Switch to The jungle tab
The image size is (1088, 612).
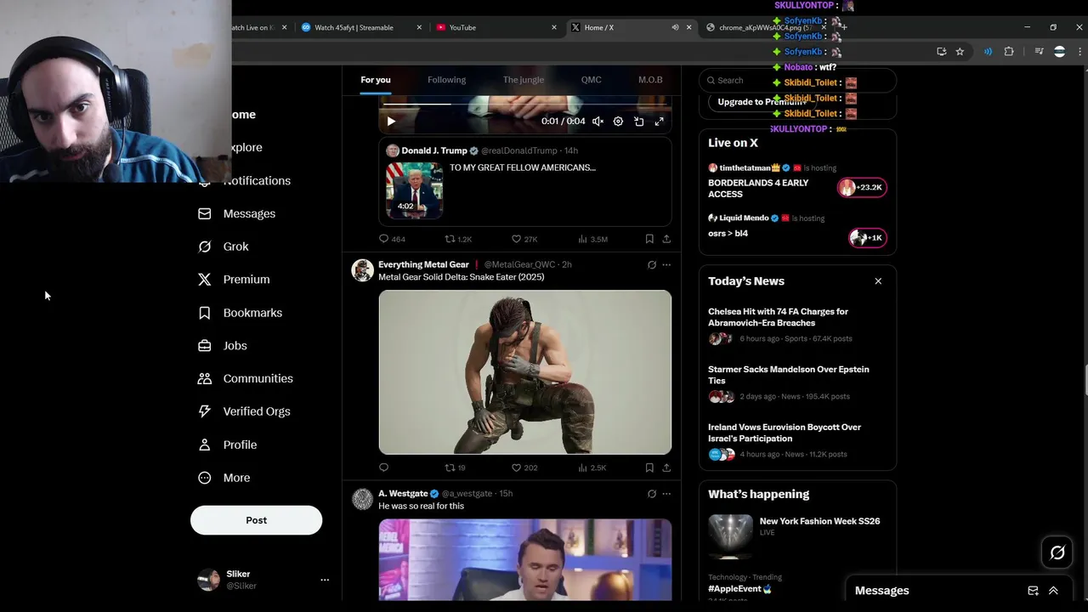[524, 80]
